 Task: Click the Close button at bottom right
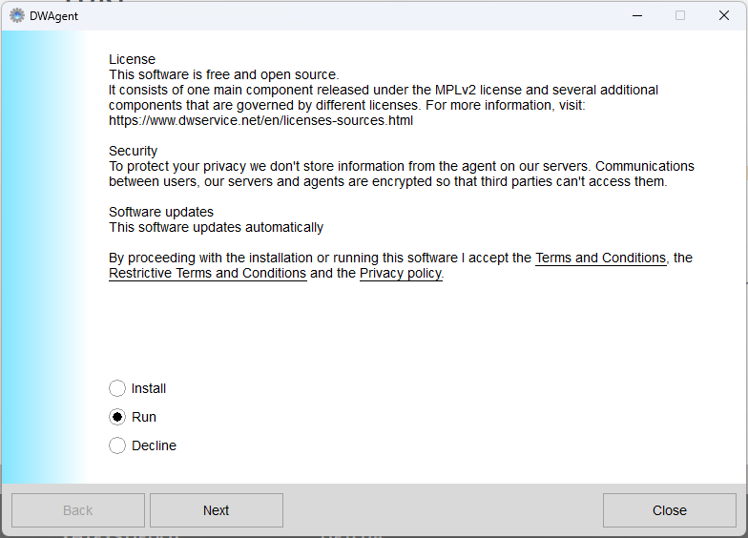pos(670,510)
